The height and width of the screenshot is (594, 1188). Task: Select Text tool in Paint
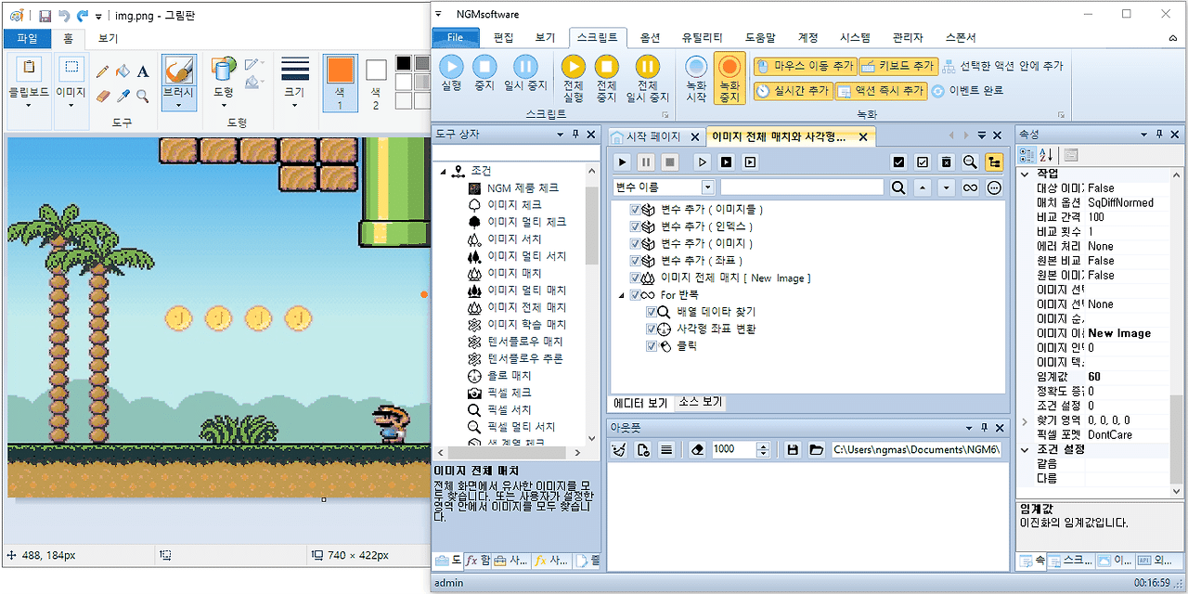click(143, 71)
